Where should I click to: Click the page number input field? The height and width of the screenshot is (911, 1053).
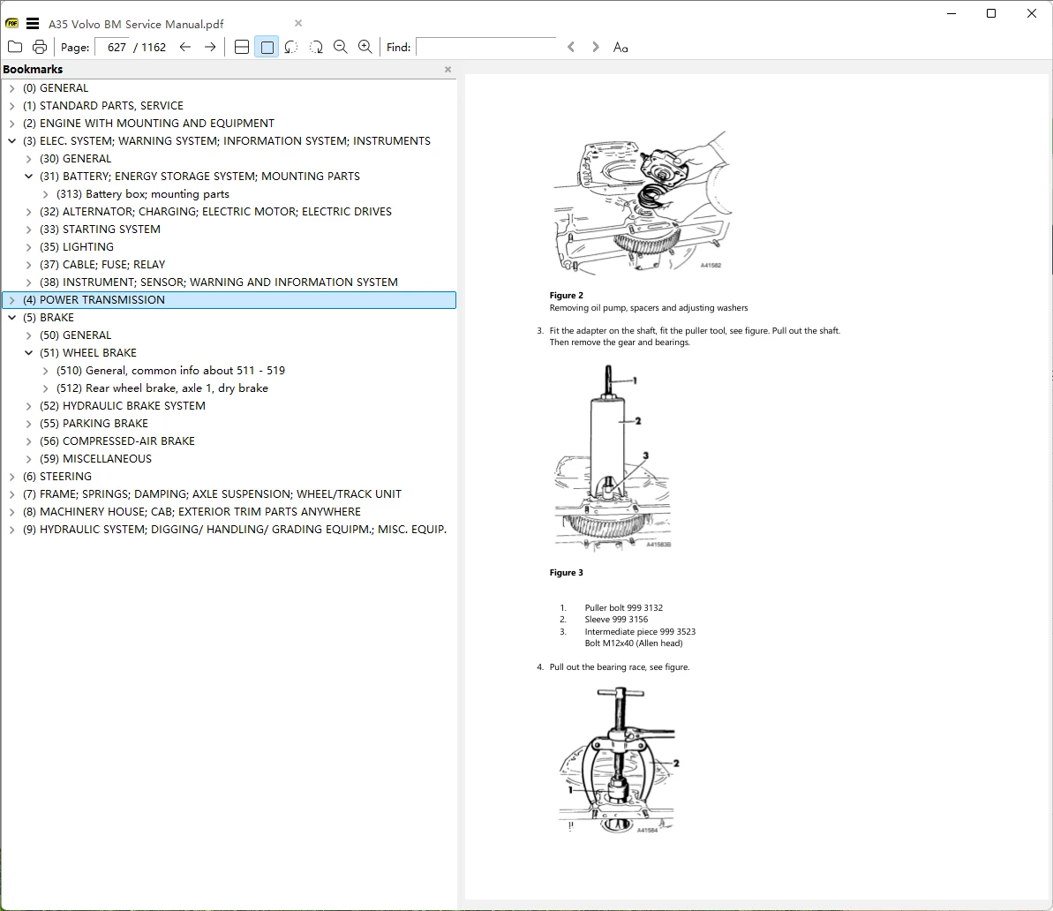pyautogui.click(x=113, y=47)
